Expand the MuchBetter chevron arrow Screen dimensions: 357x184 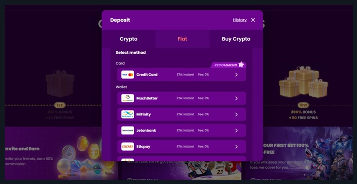tap(236, 98)
